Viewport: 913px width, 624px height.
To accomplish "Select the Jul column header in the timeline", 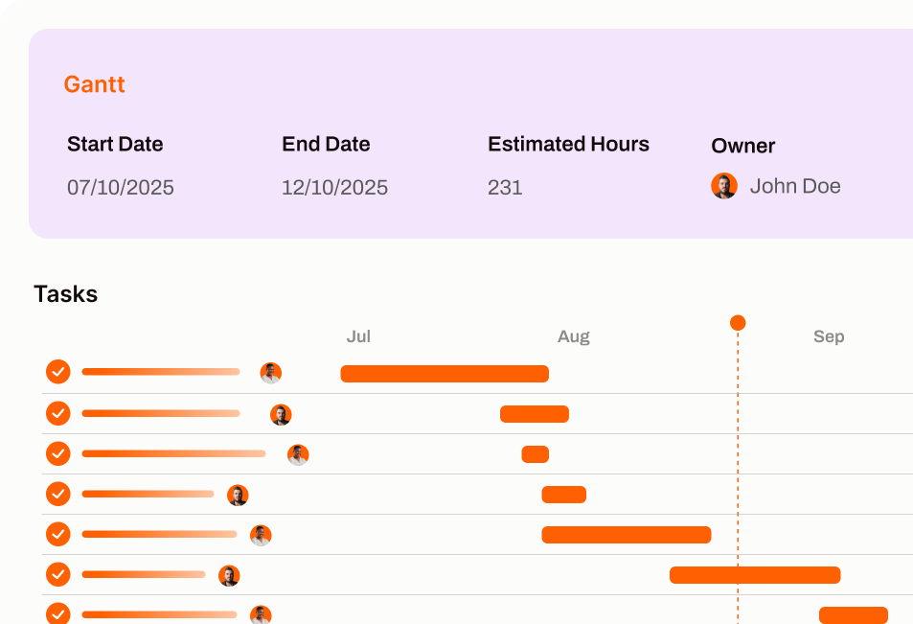I will coord(359,336).
